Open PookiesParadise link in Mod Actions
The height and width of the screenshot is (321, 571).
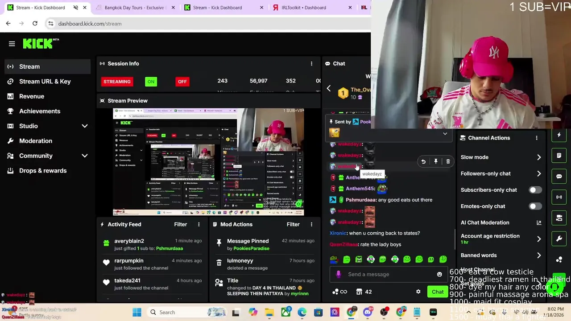[x=252, y=248]
